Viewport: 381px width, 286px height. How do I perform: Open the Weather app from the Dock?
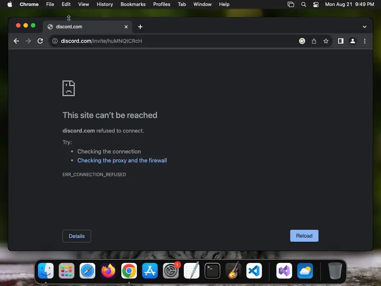(x=305, y=271)
